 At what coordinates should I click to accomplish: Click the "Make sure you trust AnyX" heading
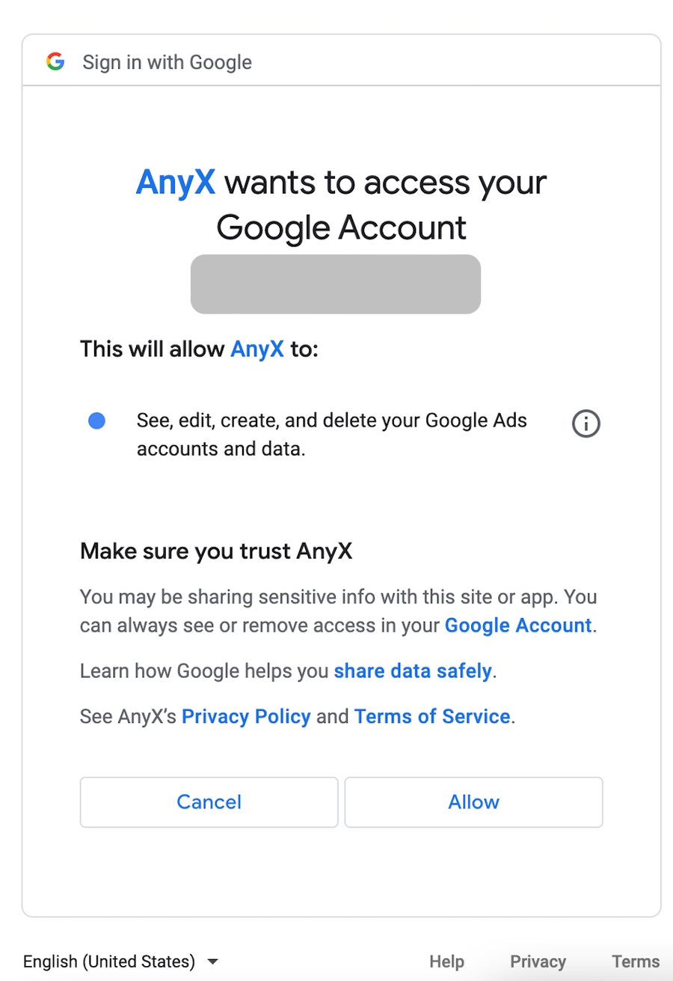pyautogui.click(x=216, y=551)
